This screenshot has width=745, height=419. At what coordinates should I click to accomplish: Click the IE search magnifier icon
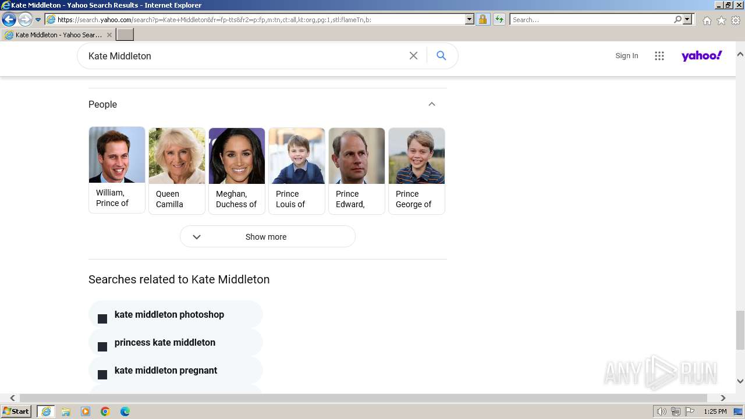pyautogui.click(x=677, y=20)
